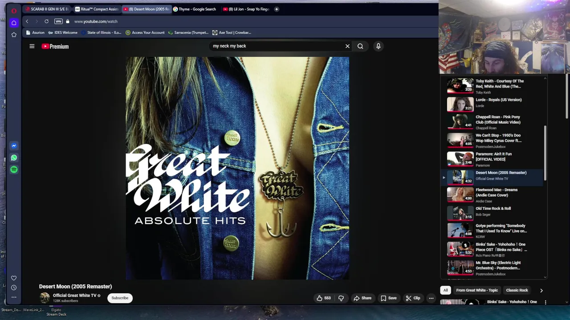Click the YouTube address bar URL
This screenshot has width=570, height=320.
(96, 21)
